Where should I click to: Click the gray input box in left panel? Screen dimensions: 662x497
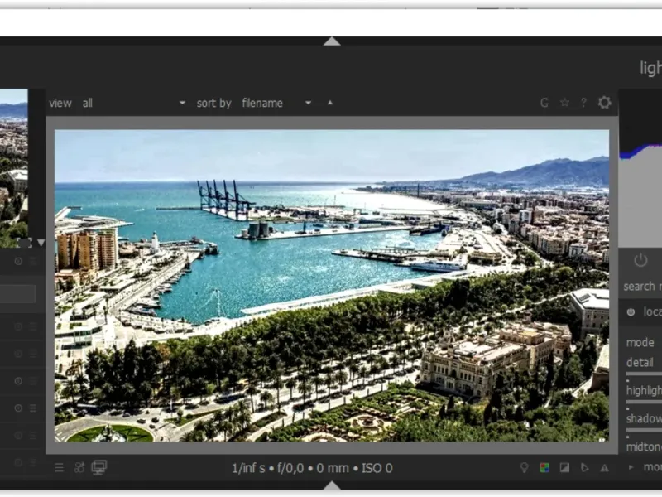click(17, 294)
